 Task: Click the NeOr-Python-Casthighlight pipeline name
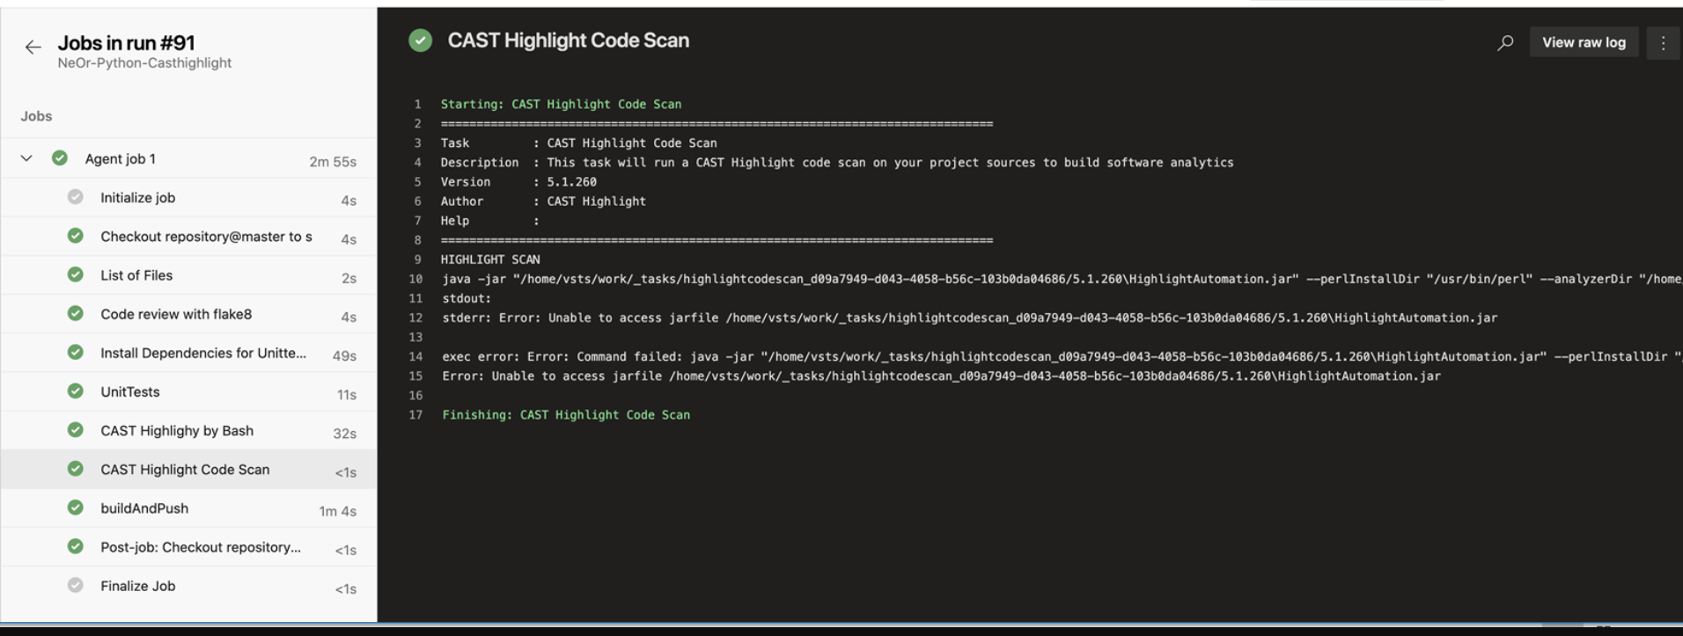coord(144,63)
